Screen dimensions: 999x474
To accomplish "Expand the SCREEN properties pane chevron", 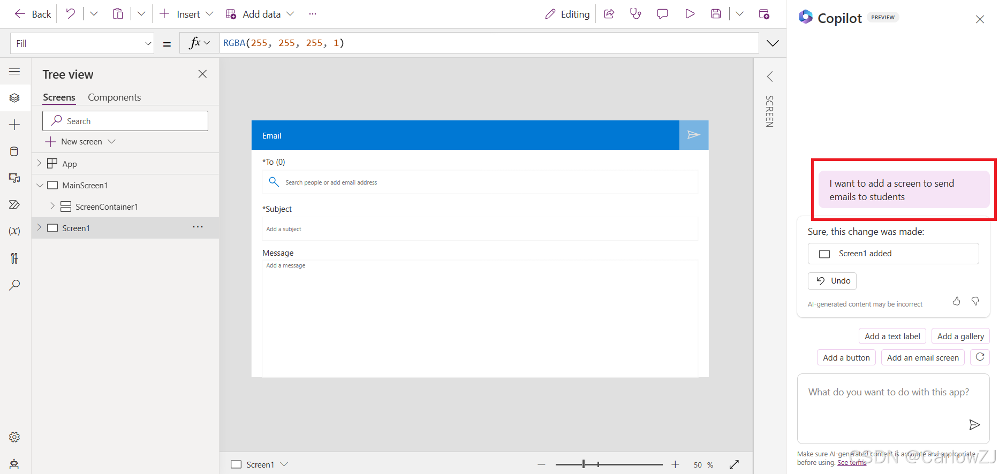I will pyautogui.click(x=770, y=77).
